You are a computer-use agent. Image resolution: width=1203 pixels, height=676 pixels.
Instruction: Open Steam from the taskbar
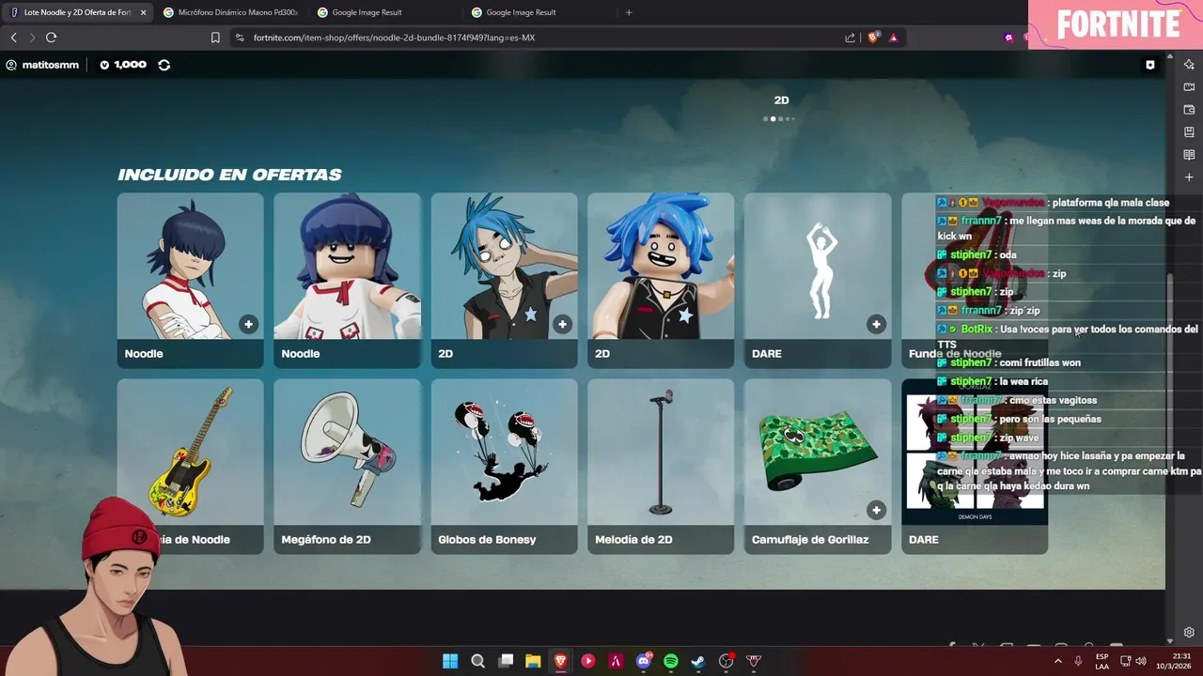698,661
